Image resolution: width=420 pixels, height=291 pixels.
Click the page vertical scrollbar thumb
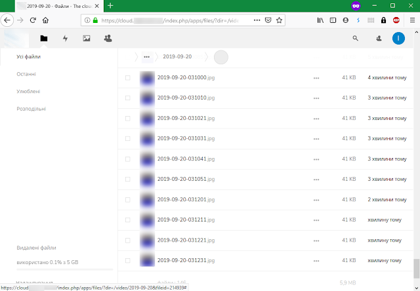pos(415,267)
